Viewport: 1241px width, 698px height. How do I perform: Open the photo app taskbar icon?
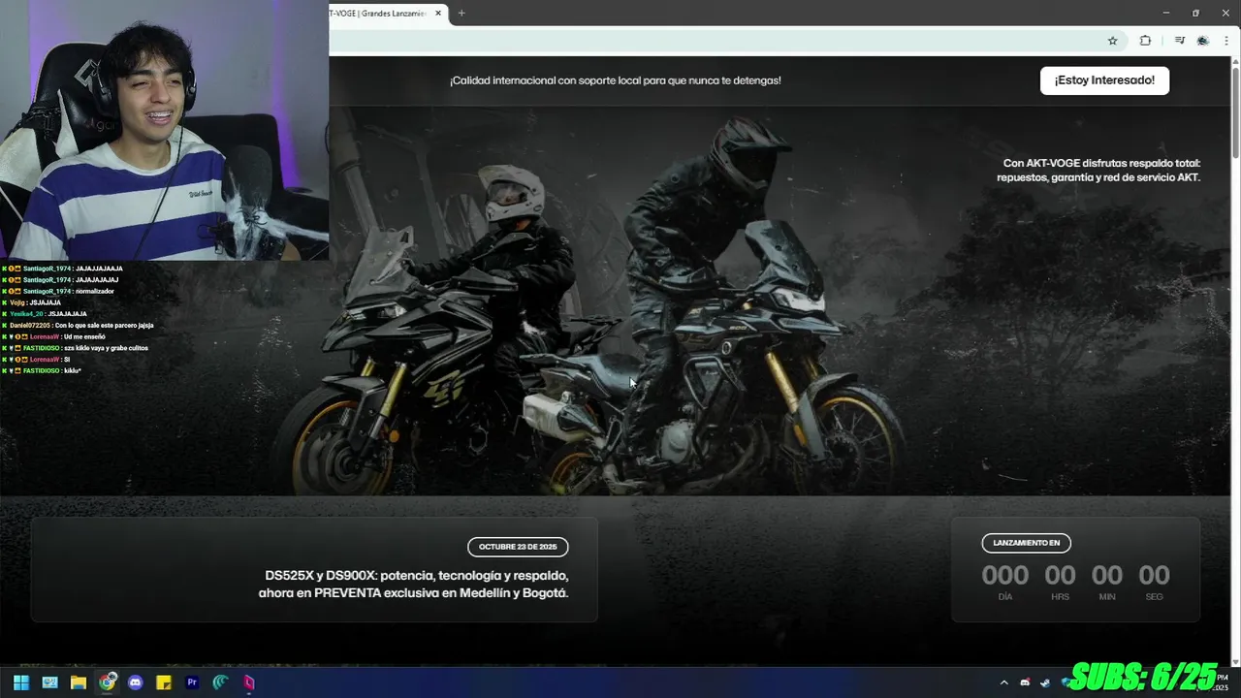point(49,682)
